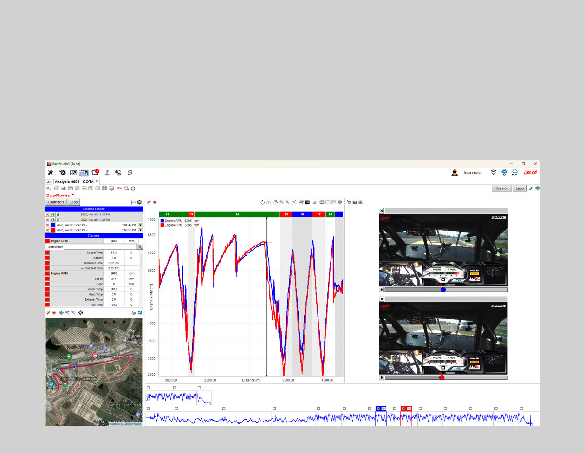
Task: Click the Session button at top right
Action: 502,188
